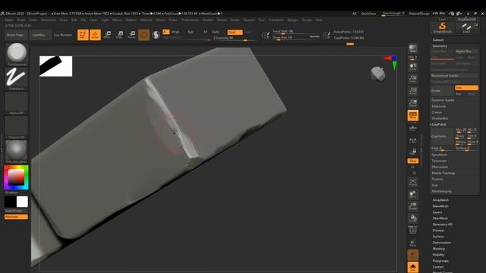Toggle PolyFrame line fill icon

(413, 231)
